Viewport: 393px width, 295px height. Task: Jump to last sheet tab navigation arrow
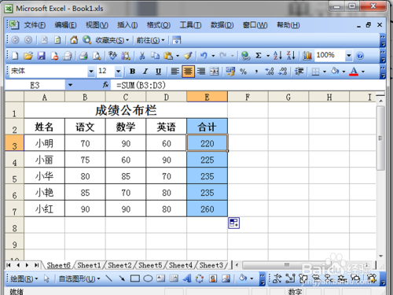36,265
